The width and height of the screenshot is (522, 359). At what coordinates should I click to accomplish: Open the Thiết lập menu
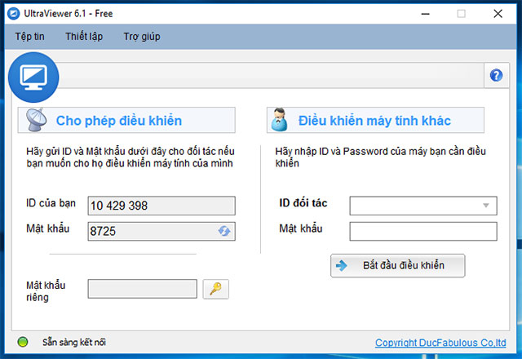tap(84, 37)
